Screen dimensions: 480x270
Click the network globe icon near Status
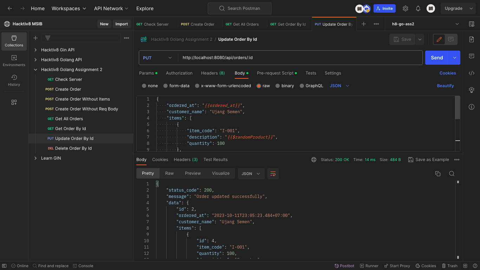pos(314,160)
